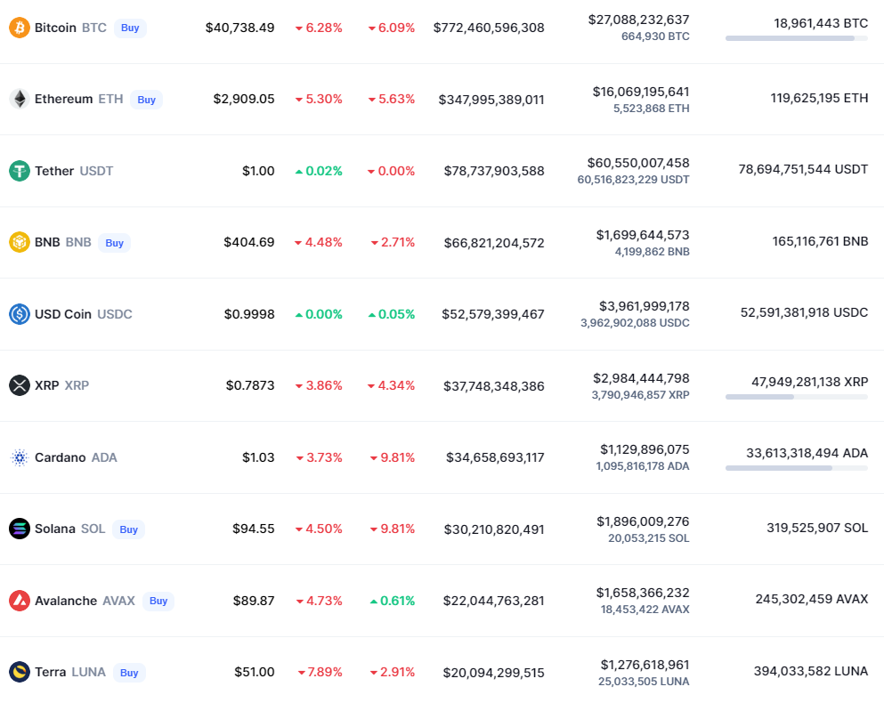Click the Bitcoin orange logo icon
The width and height of the screenshot is (884, 703).
[x=20, y=28]
